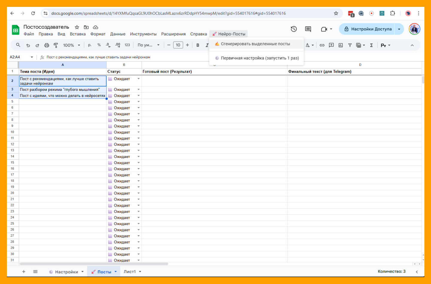431x284 pixels.
Task: Star the Постосоздатель document
Action: point(77,27)
